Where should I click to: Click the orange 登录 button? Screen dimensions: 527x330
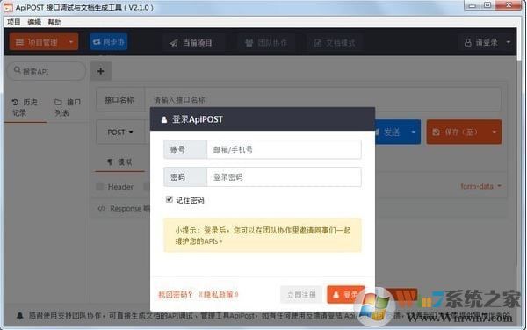click(x=345, y=295)
